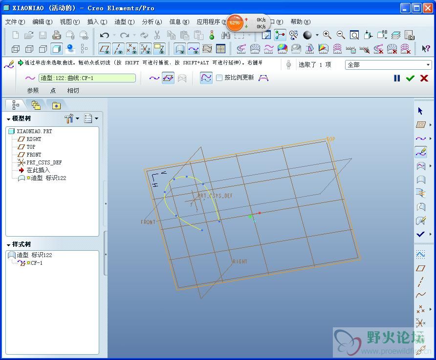Open the Tangent tab in dashboard
The height and width of the screenshot is (360, 436).
[x=73, y=90]
